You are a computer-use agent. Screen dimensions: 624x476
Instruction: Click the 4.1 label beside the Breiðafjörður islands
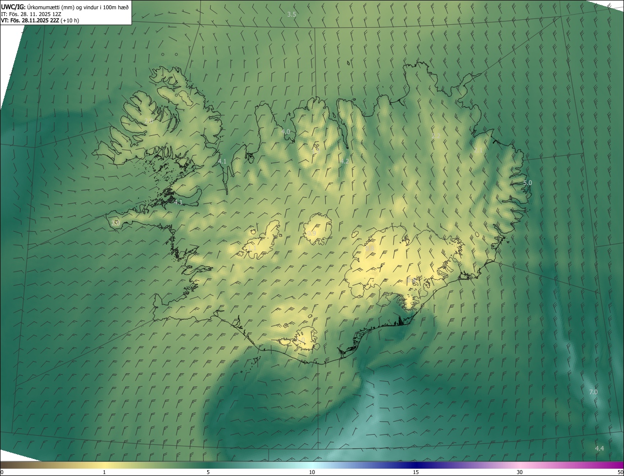point(178,201)
